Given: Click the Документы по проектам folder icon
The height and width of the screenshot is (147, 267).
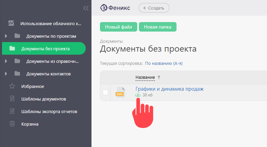Looking at the screenshot, I should point(17,36).
